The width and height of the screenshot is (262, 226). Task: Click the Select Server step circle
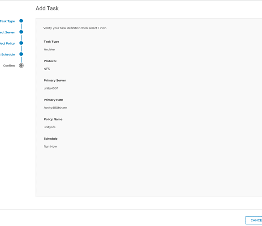[x=21, y=32]
